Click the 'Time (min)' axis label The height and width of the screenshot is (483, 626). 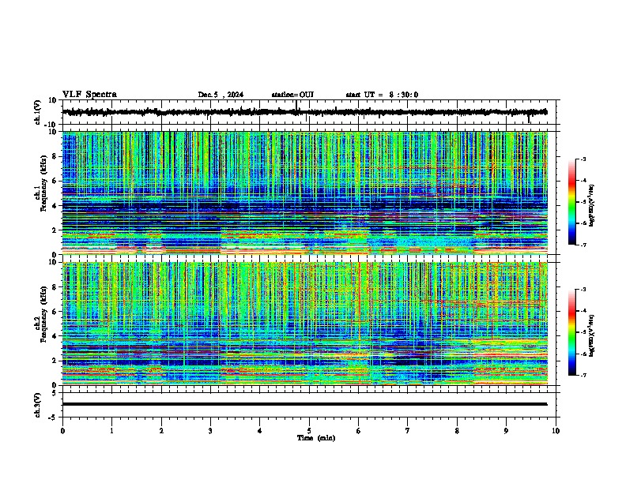(316, 438)
